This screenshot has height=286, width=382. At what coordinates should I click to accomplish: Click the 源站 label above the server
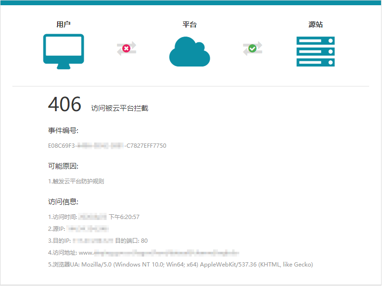coord(315,24)
